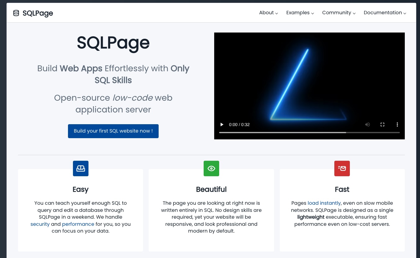Play the intro video
The image size is (420, 258).
[222, 125]
